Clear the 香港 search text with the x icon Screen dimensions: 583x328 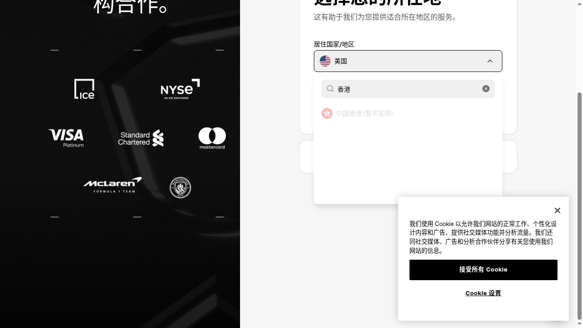486,89
